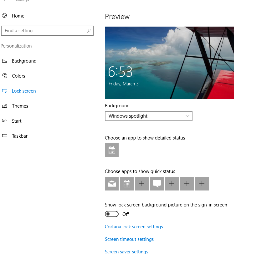Image resolution: width=262 pixels, height=264 pixels.
Task: Open Colors personalization page
Action: [18, 76]
